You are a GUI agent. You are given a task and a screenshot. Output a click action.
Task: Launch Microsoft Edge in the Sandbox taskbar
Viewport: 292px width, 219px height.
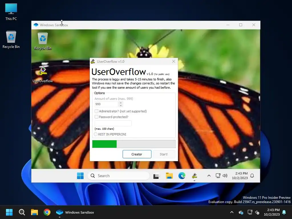pos(182,176)
